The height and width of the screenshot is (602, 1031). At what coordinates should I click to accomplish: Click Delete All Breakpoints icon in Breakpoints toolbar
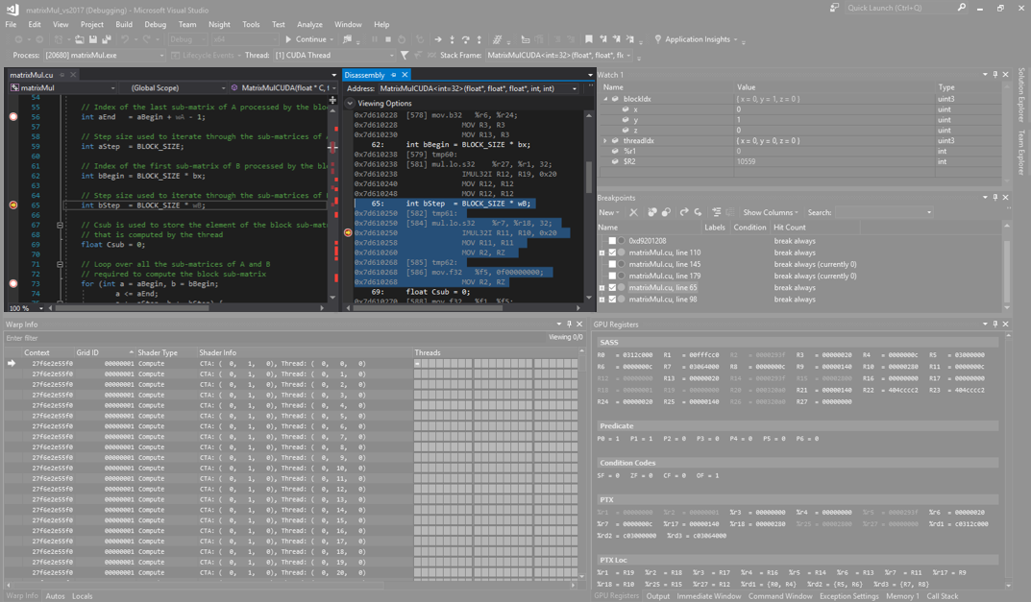[x=652, y=212]
